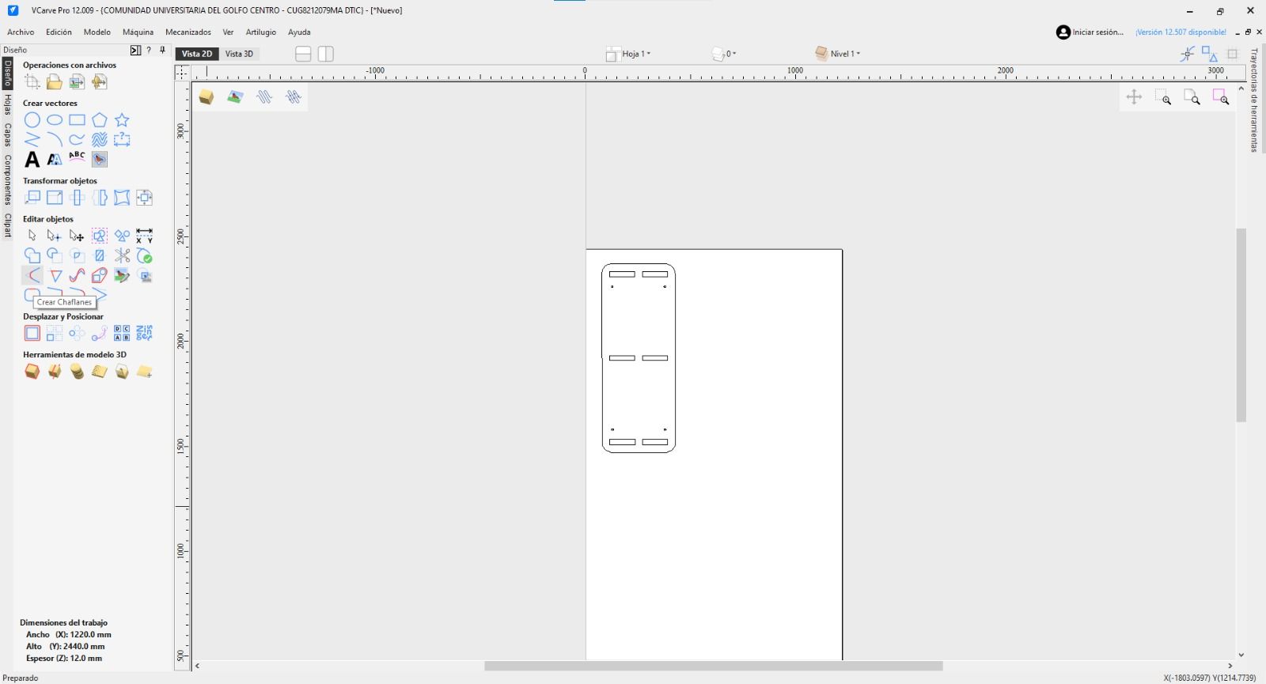This screenshot has width=1266, height=684.
Task: Toggle vertical split view layout
Action: 325,54
